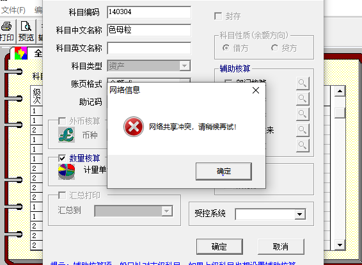Toggle the 汇总打印 checkbox
The width and height of the screenshot is (362, 265).
(x=62, y=195)
